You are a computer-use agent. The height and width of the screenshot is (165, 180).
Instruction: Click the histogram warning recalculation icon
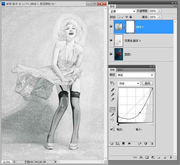tap(112, 129)
